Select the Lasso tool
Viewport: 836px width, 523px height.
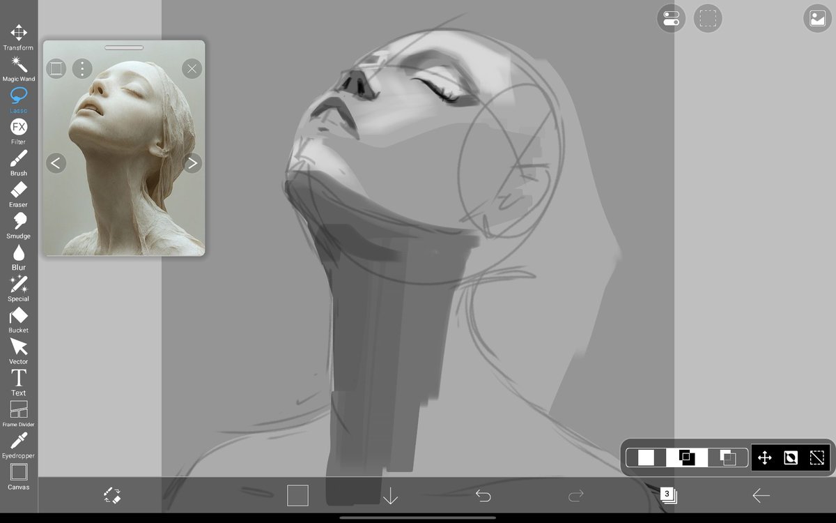point(19,100)
